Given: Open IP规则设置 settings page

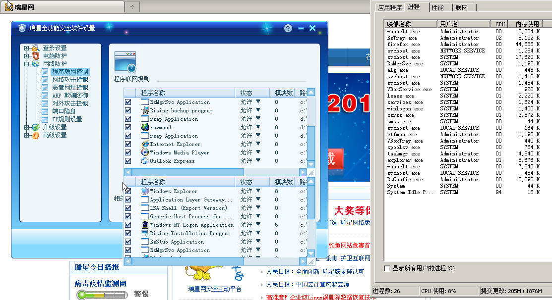Looking at the screenshot, I should click(x=67, y=119).
